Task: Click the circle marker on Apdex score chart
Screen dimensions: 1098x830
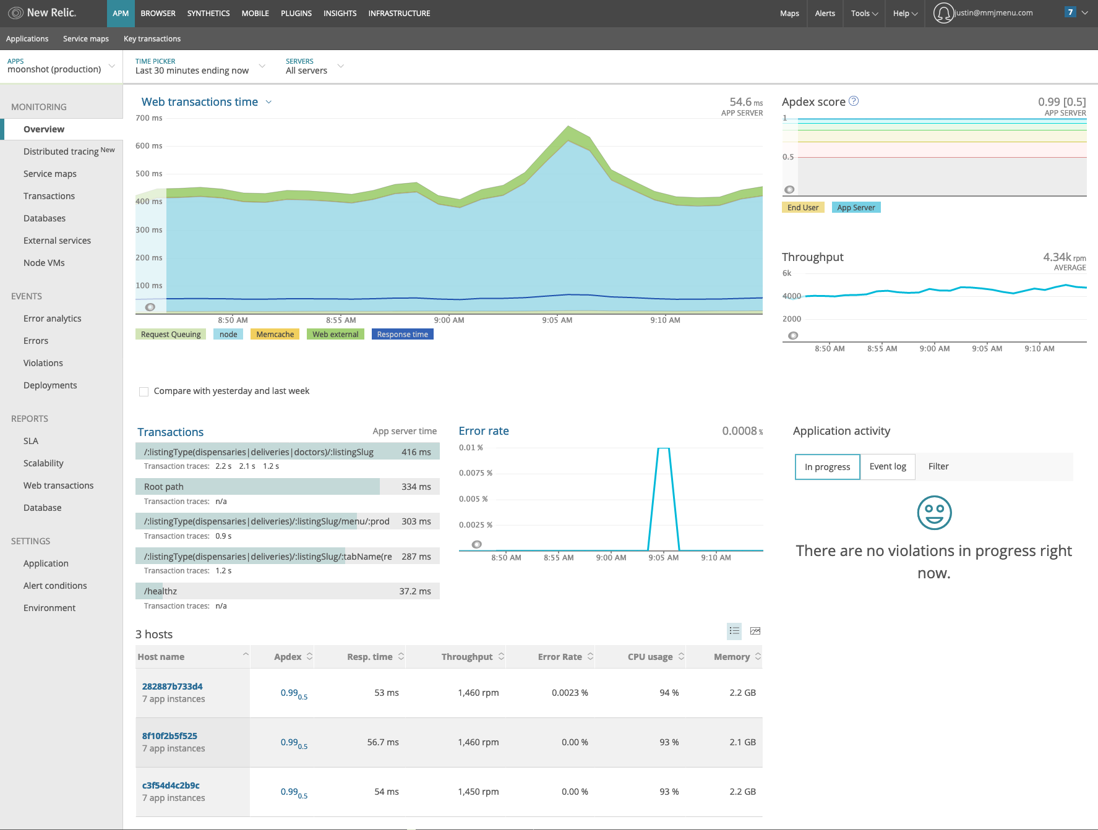Action: coord(789,190)
